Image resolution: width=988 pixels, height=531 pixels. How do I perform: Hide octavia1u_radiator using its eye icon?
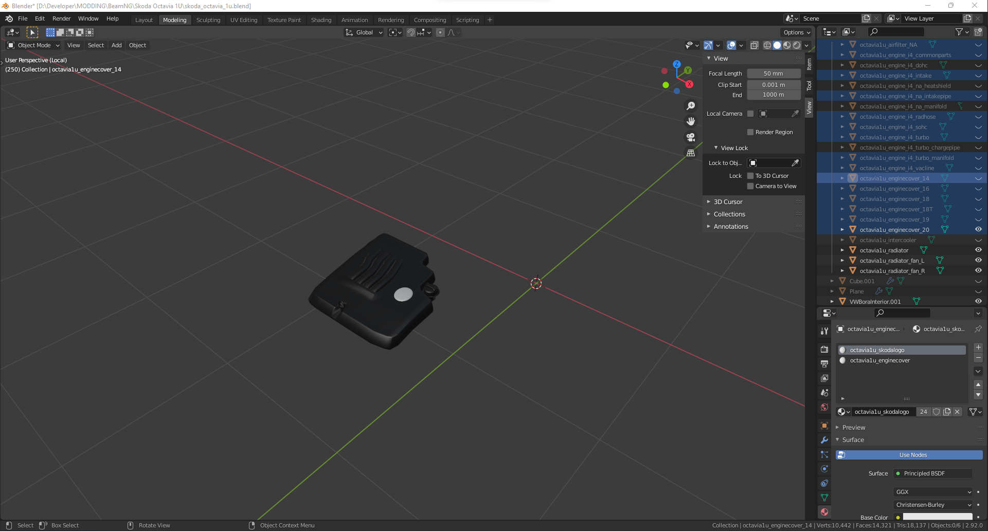[978, 250]
